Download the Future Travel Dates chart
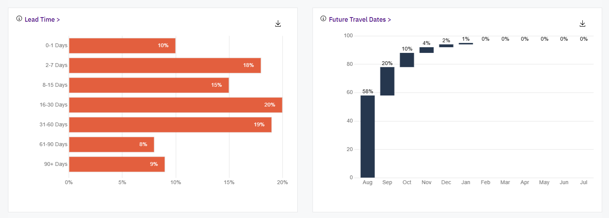This screenshot has height=218, width=609. point(582,24)
